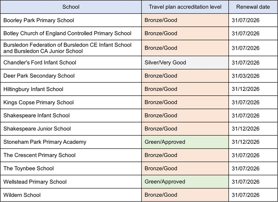This screenshot has width=278, height=202.
Task: Click the School column header
Action: (x=71, y=7)
